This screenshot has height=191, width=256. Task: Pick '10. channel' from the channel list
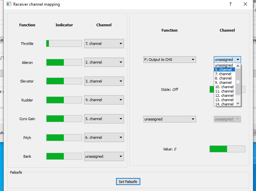tap(225, 87)
